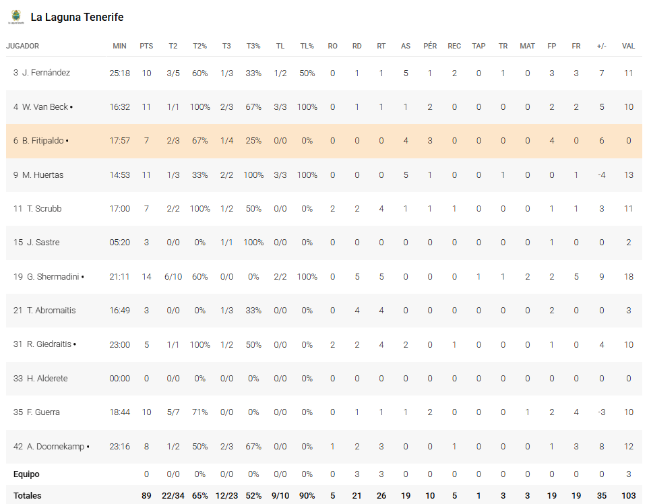The image size is (649, 504).
Task: Open M. Huertas player page
Action: coord(42,175)
